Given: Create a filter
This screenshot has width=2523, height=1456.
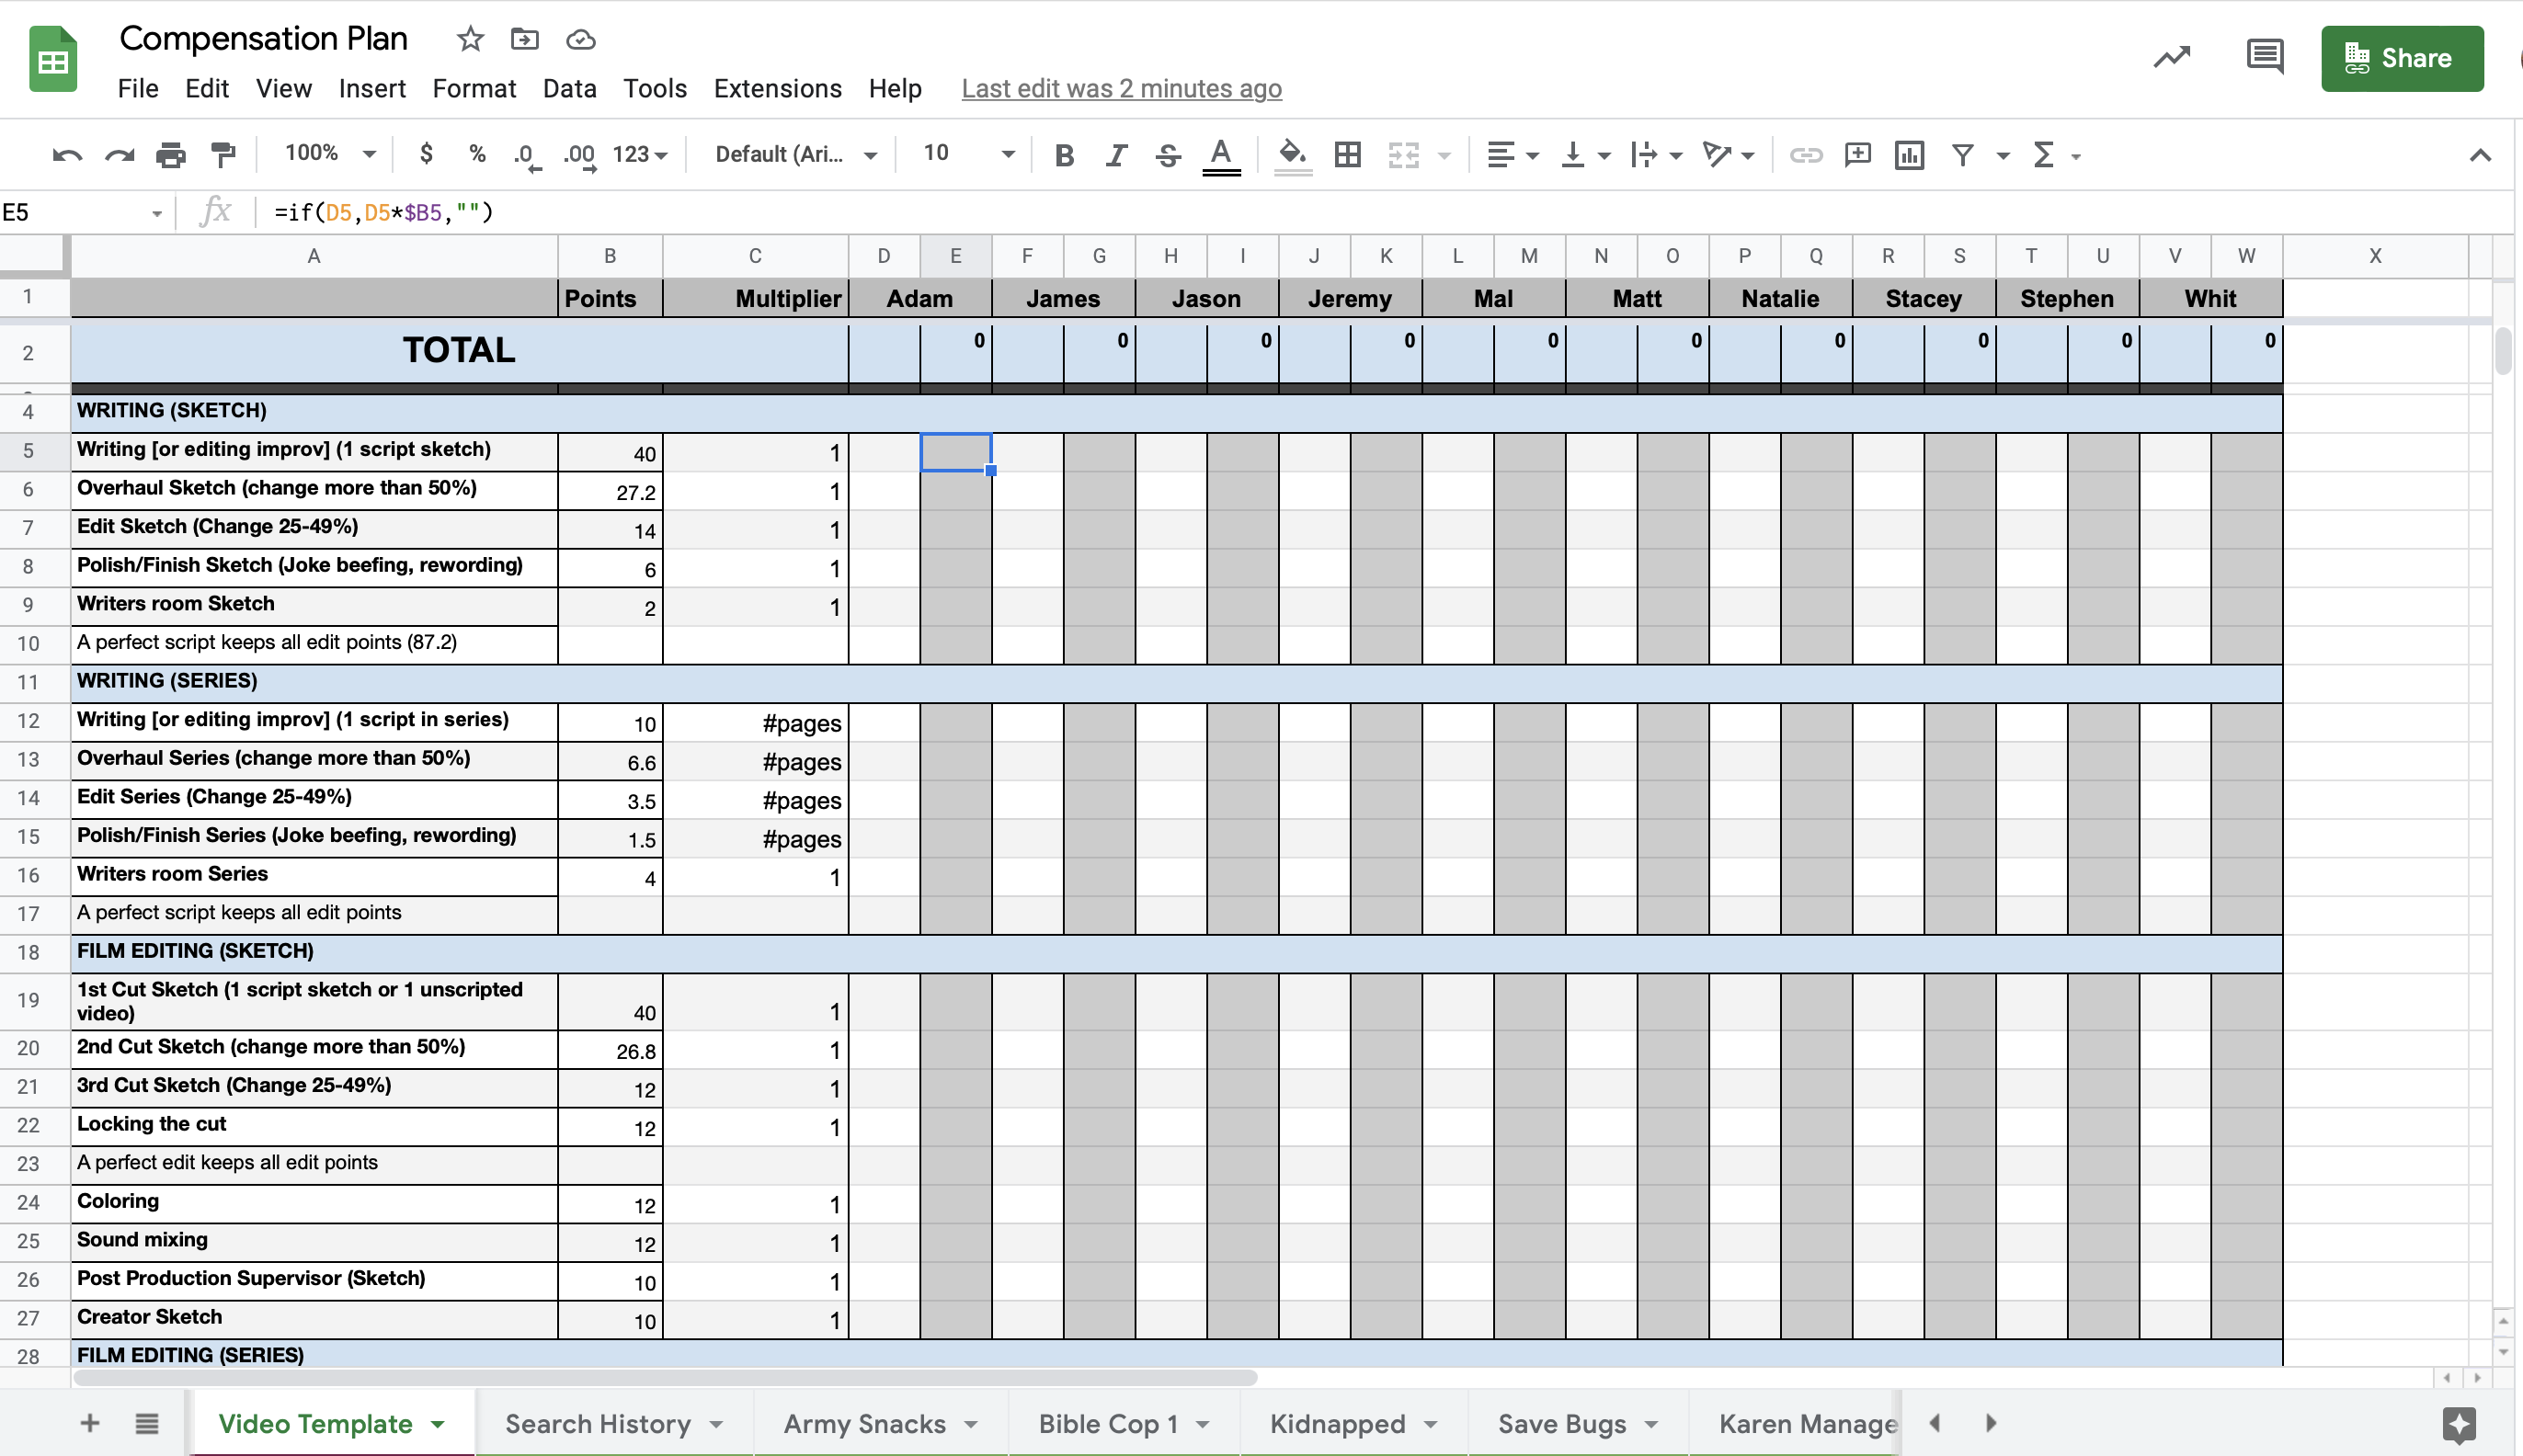Looking at the screenshot, I should click(1962, 154).
